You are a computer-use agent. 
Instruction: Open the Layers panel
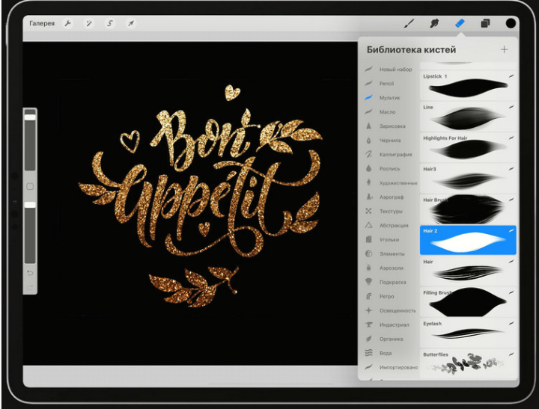tap(485, 23)
